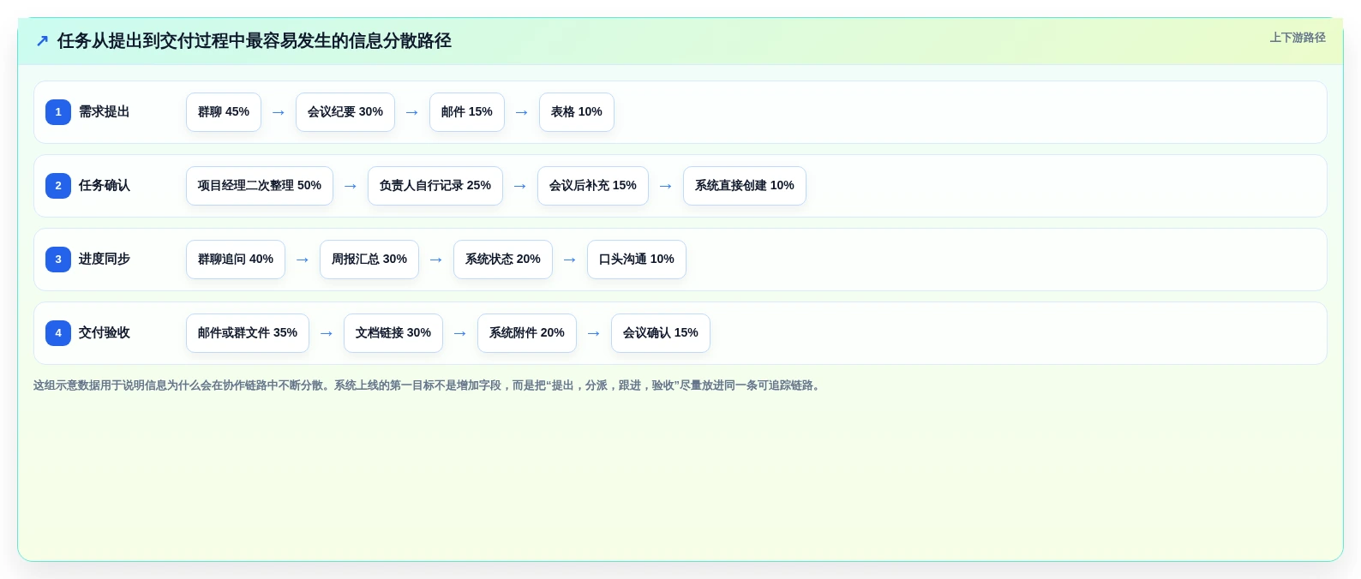Viewport: 1361px width, 579px height.
Task: Click the 邮件 15% chip
Action: click(x=467, y=112)
